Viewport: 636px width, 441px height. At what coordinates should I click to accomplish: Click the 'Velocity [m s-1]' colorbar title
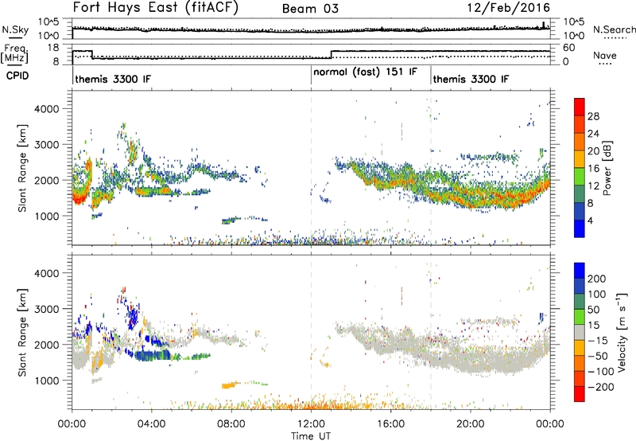pos(622,333)
